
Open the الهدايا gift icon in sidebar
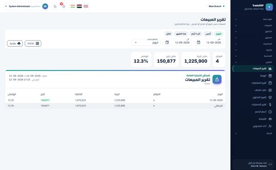click(270, 76)
